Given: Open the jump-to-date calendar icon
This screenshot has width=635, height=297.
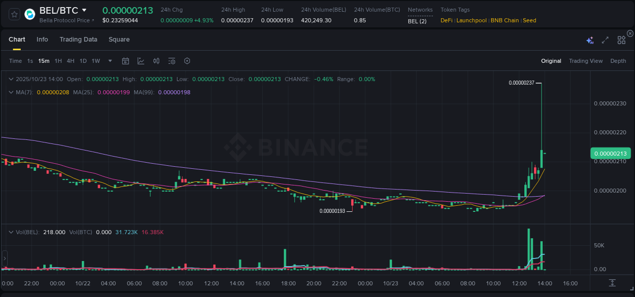Looking at the screenshot, I should click(125, 61).
